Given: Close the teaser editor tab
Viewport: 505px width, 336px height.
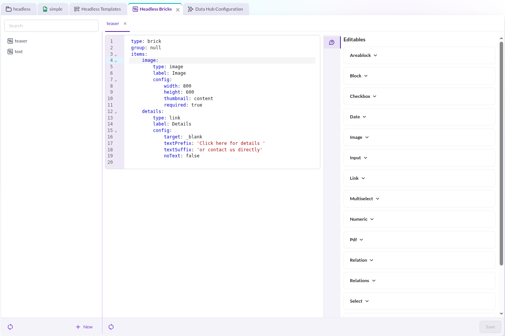Looking at the screenshot, I should [125, 24].
